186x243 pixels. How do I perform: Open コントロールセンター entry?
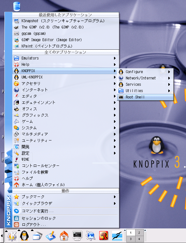coord(66,166)
